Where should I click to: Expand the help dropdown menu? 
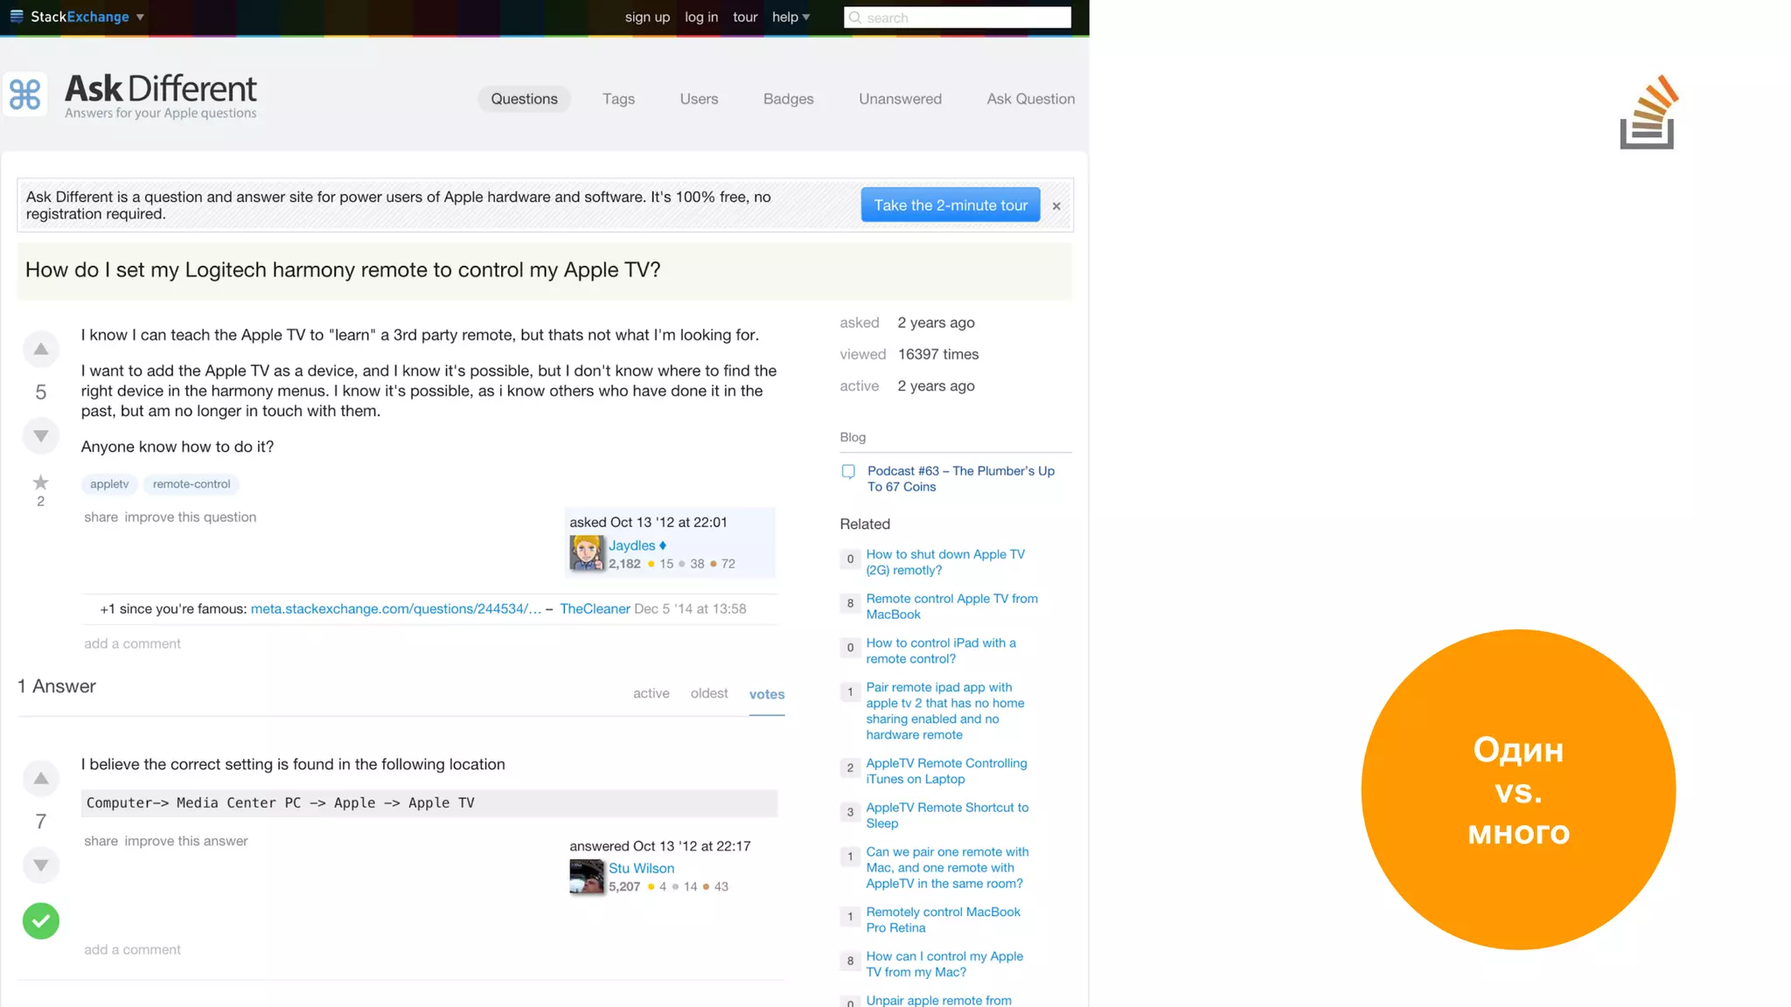point(791,17)
